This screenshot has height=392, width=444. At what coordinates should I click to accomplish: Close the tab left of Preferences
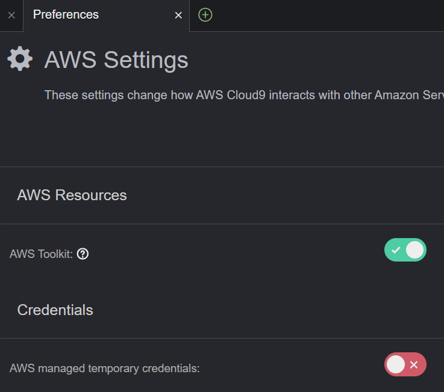(11, 15)
